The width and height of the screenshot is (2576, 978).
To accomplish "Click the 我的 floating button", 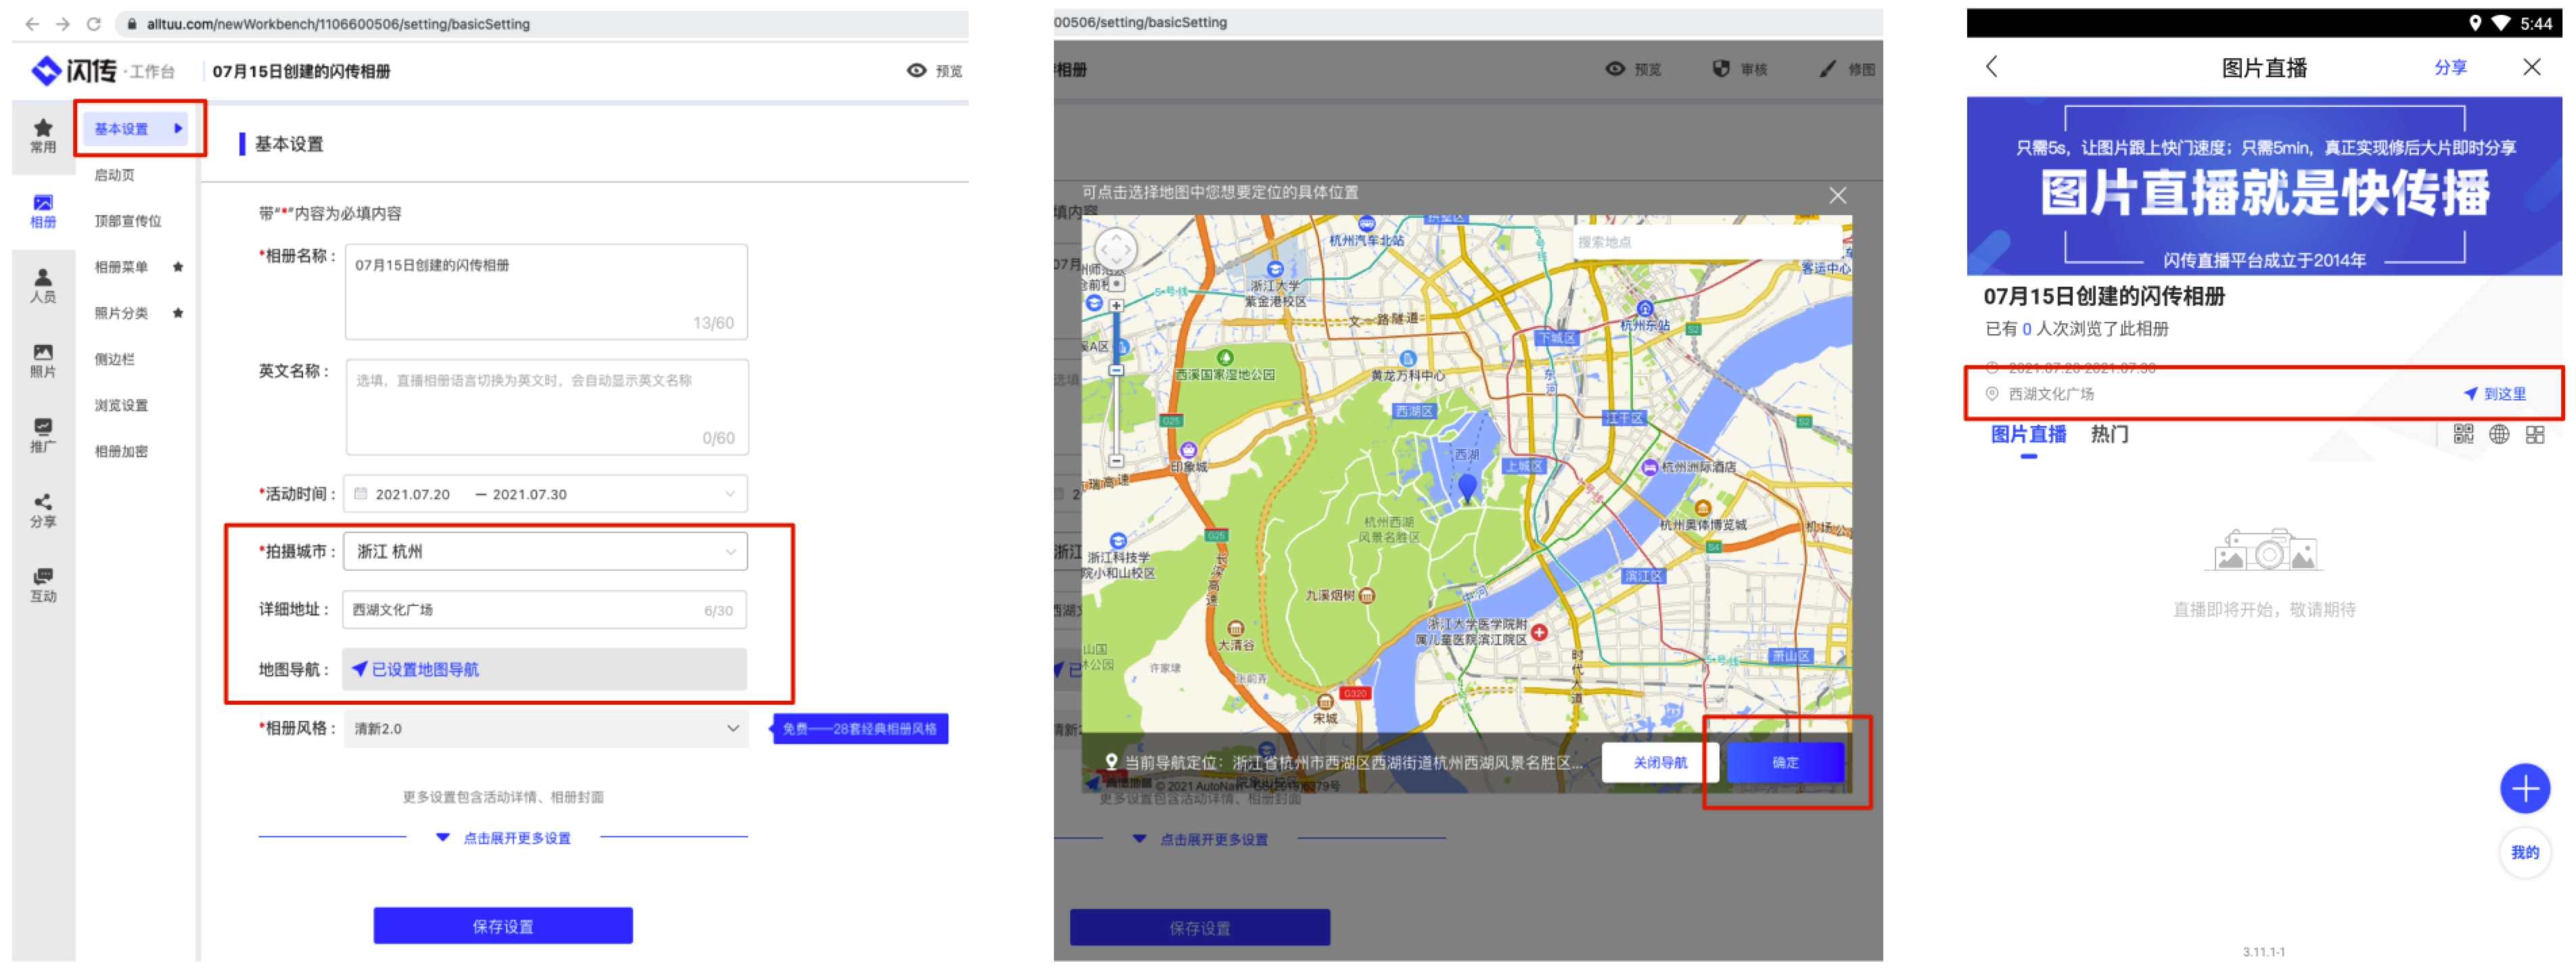I will pos(2525,853).
